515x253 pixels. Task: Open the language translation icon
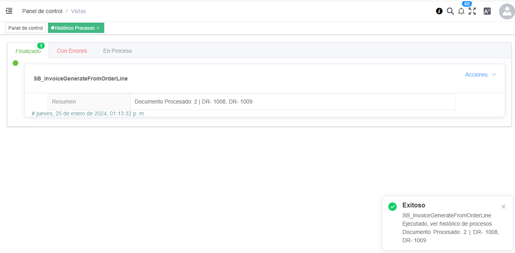pyautogui.click(x=487, y=11)
